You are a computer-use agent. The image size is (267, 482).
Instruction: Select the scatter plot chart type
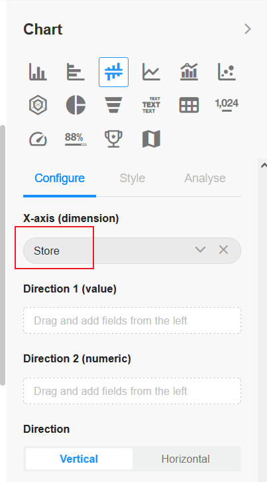click(227, 72)
